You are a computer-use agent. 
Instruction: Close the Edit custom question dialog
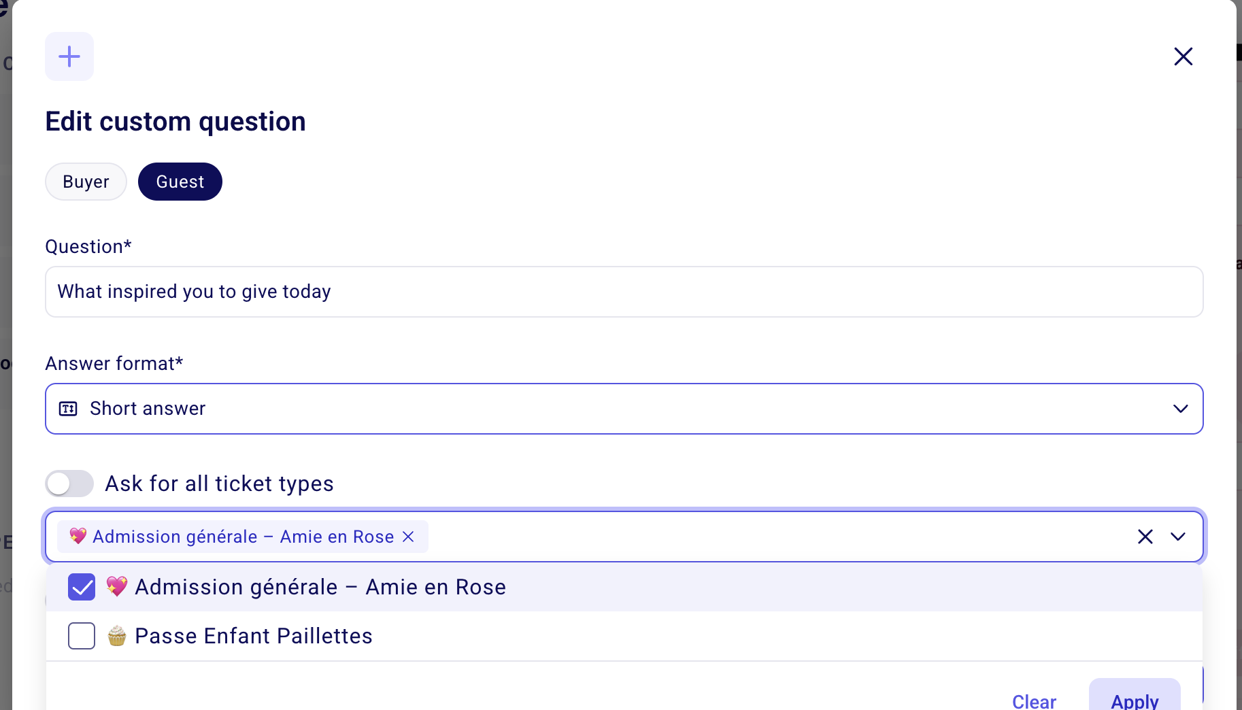(x=1183, y=56)
